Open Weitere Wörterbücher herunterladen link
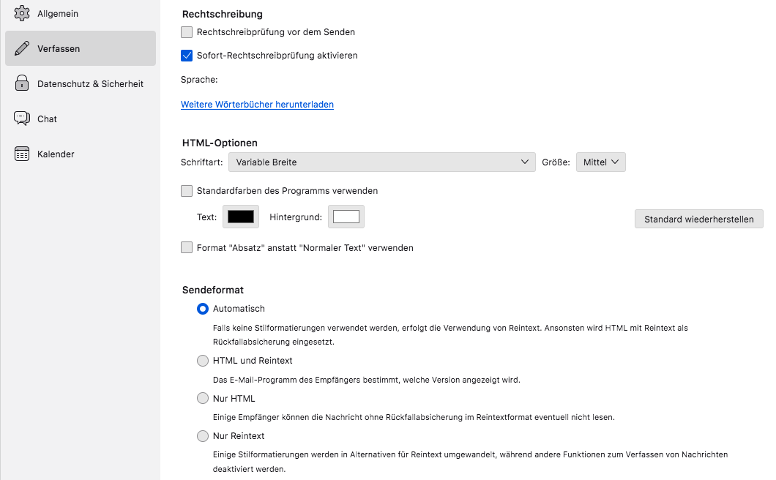776x480 pixels. 257,105
